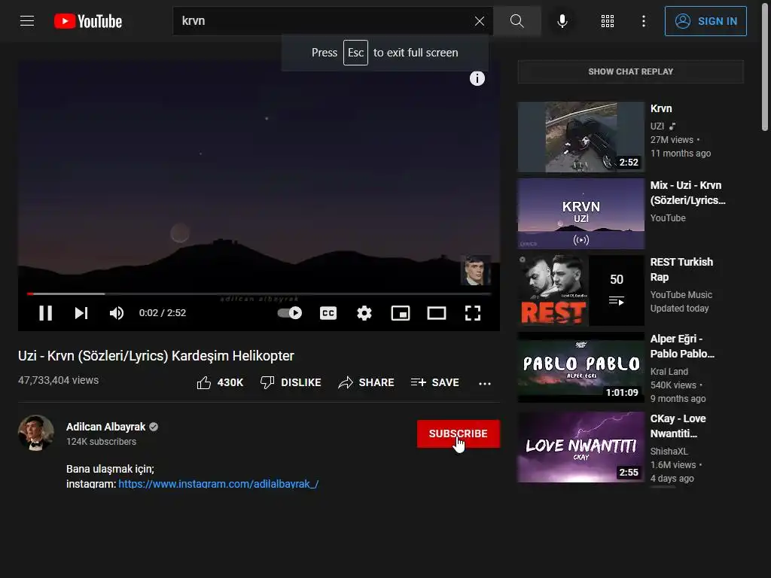771x578 pixels.
Task: Open the Krvn by UZI thumbnail
Action: coord(581,137)
